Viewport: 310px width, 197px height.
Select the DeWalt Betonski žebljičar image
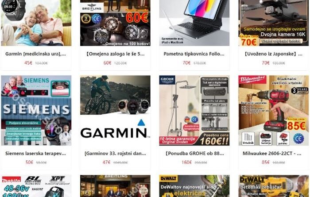[273, 186]
